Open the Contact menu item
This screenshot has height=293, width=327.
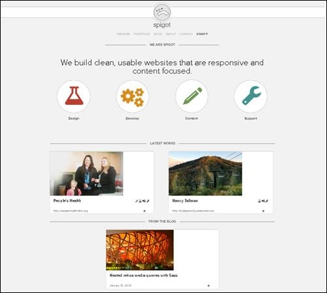[x=186, y=34]
